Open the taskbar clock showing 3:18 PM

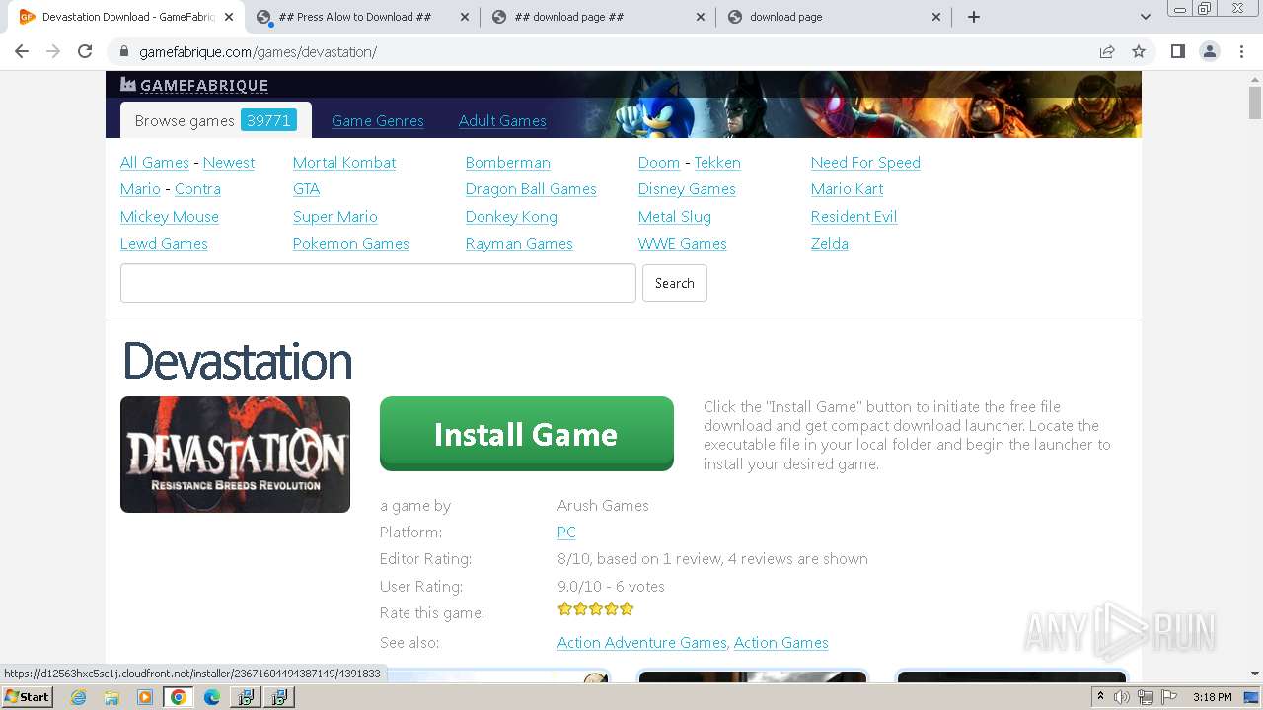coord(1212,697)
